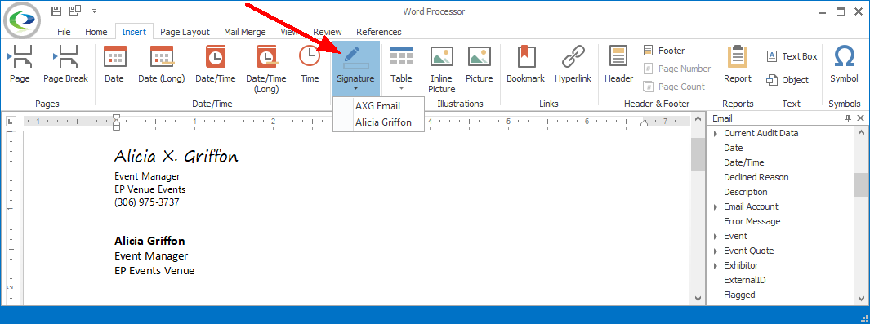Open quick access toolbar customize arrow

pyautogui.click(x=94, y=11)
